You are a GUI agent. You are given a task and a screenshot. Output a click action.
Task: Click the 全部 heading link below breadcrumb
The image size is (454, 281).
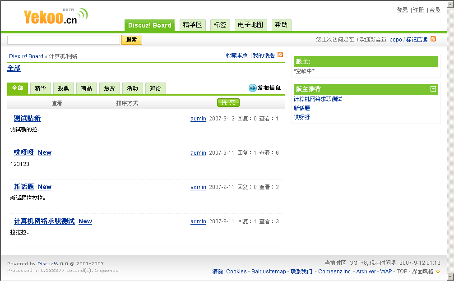14,68
